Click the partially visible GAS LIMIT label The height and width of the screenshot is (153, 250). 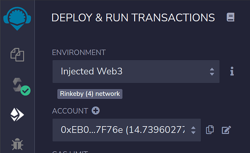coord(70,151)
